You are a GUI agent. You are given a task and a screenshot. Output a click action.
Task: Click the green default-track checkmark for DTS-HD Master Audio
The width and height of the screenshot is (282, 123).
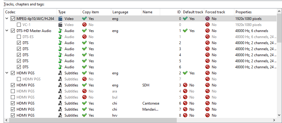click(x=185, y=31)
